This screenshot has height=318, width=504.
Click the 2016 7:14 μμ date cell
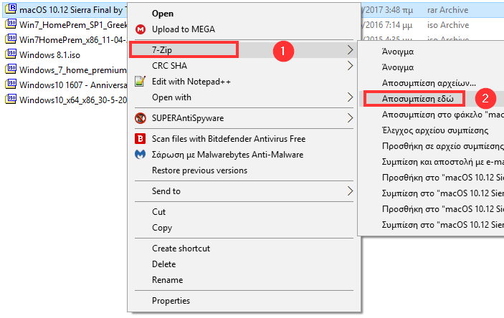tap(386, 25)
